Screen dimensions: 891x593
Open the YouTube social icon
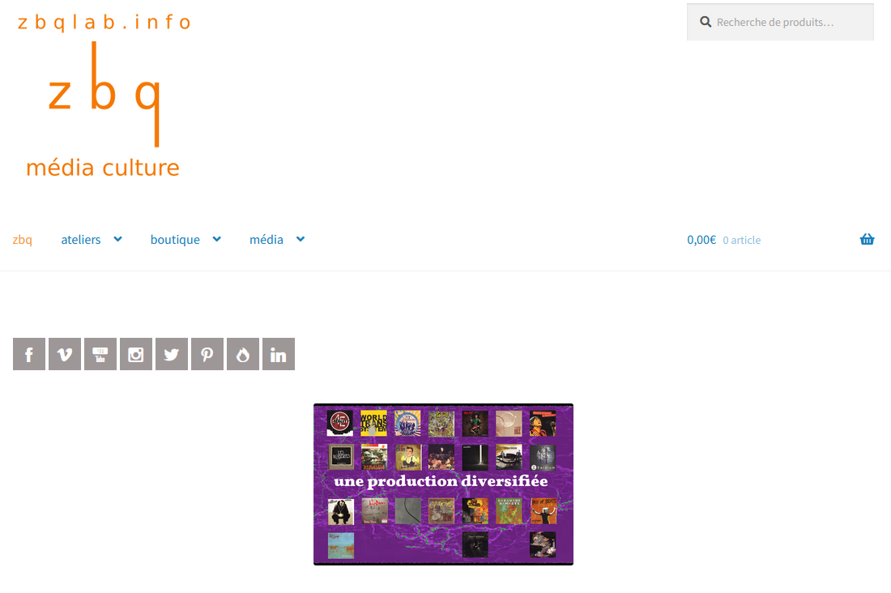coord(100,354)
